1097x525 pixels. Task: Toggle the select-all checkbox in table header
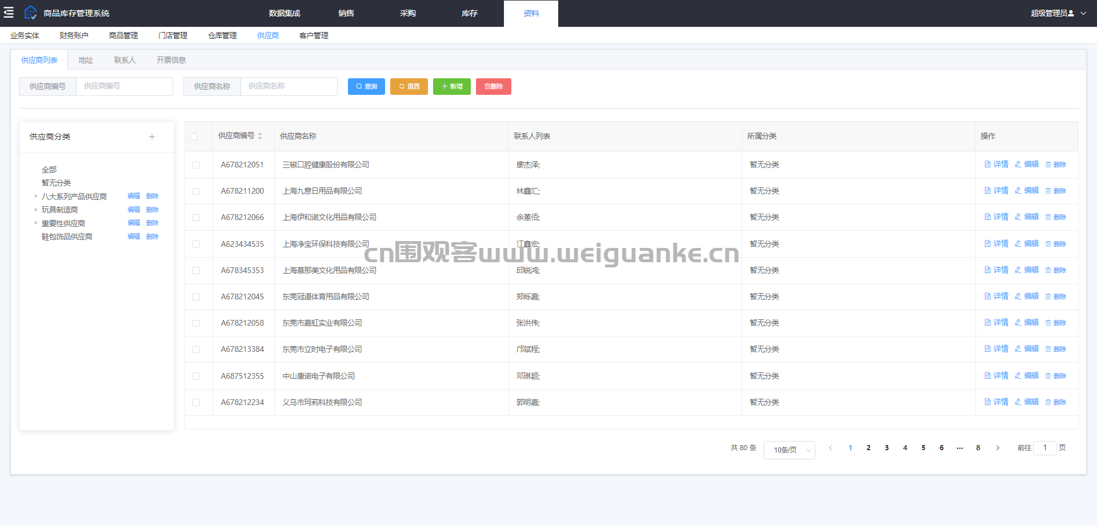pyautogui.click(x=194, y=137)
